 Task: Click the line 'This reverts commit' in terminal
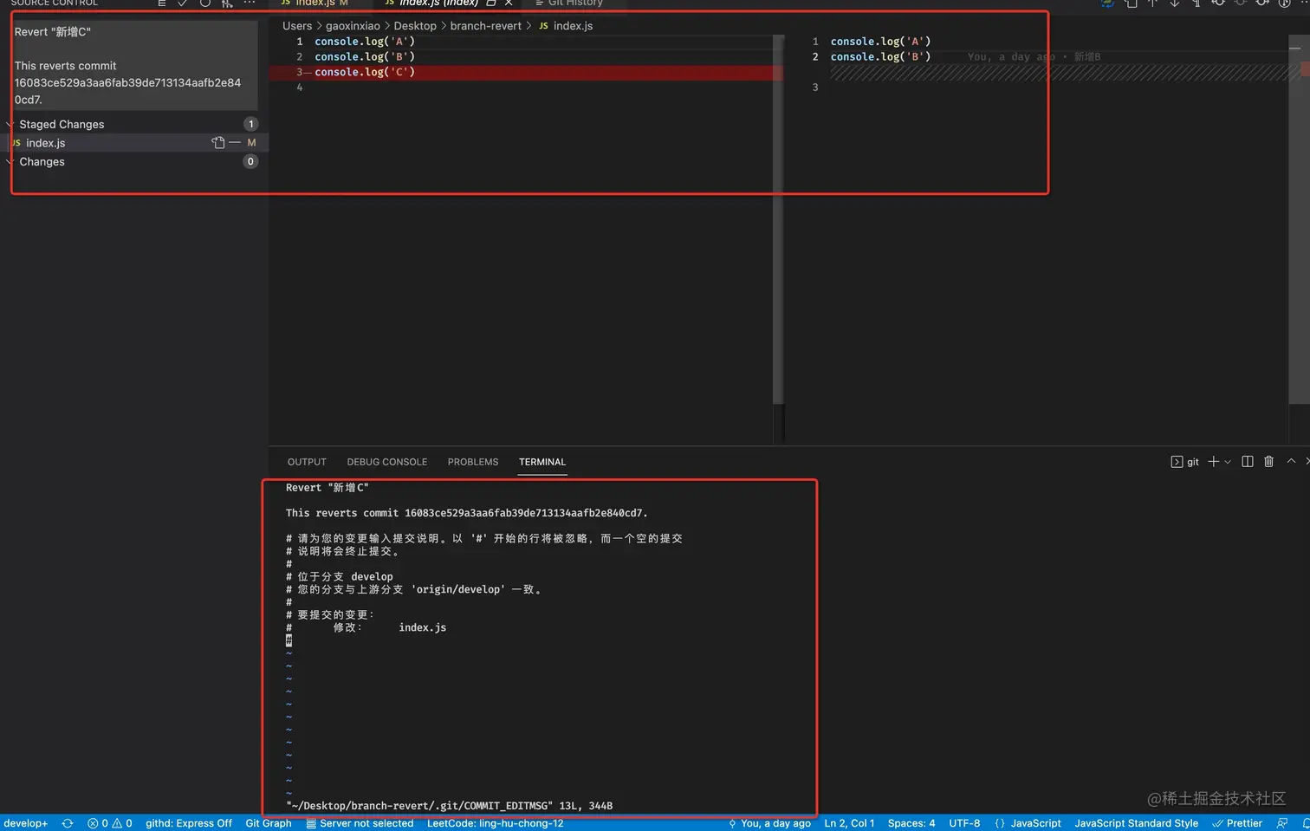click(x=466, y=513)
